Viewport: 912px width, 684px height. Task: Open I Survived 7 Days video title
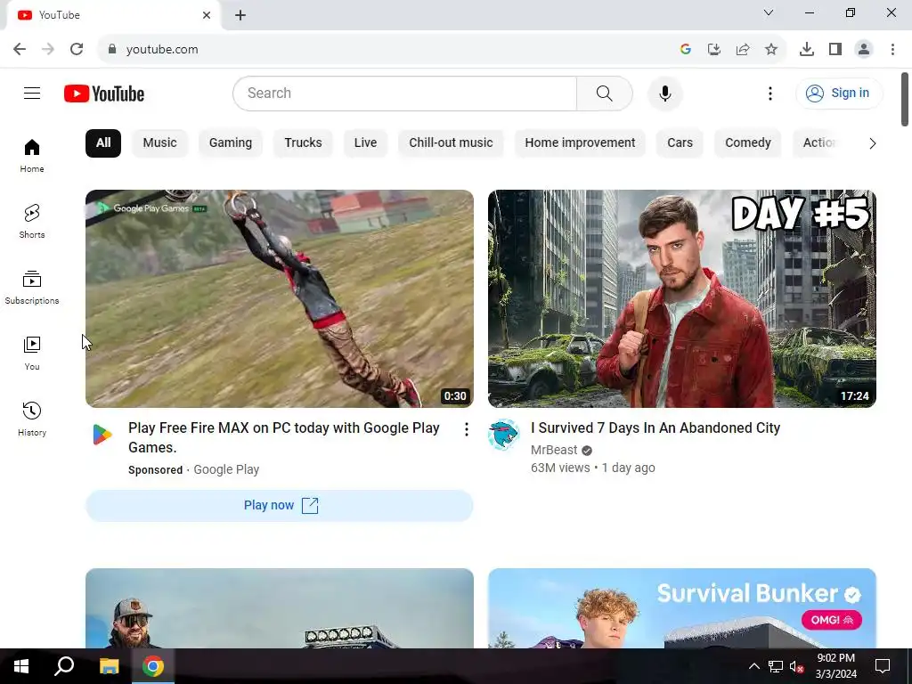point(655,428)
